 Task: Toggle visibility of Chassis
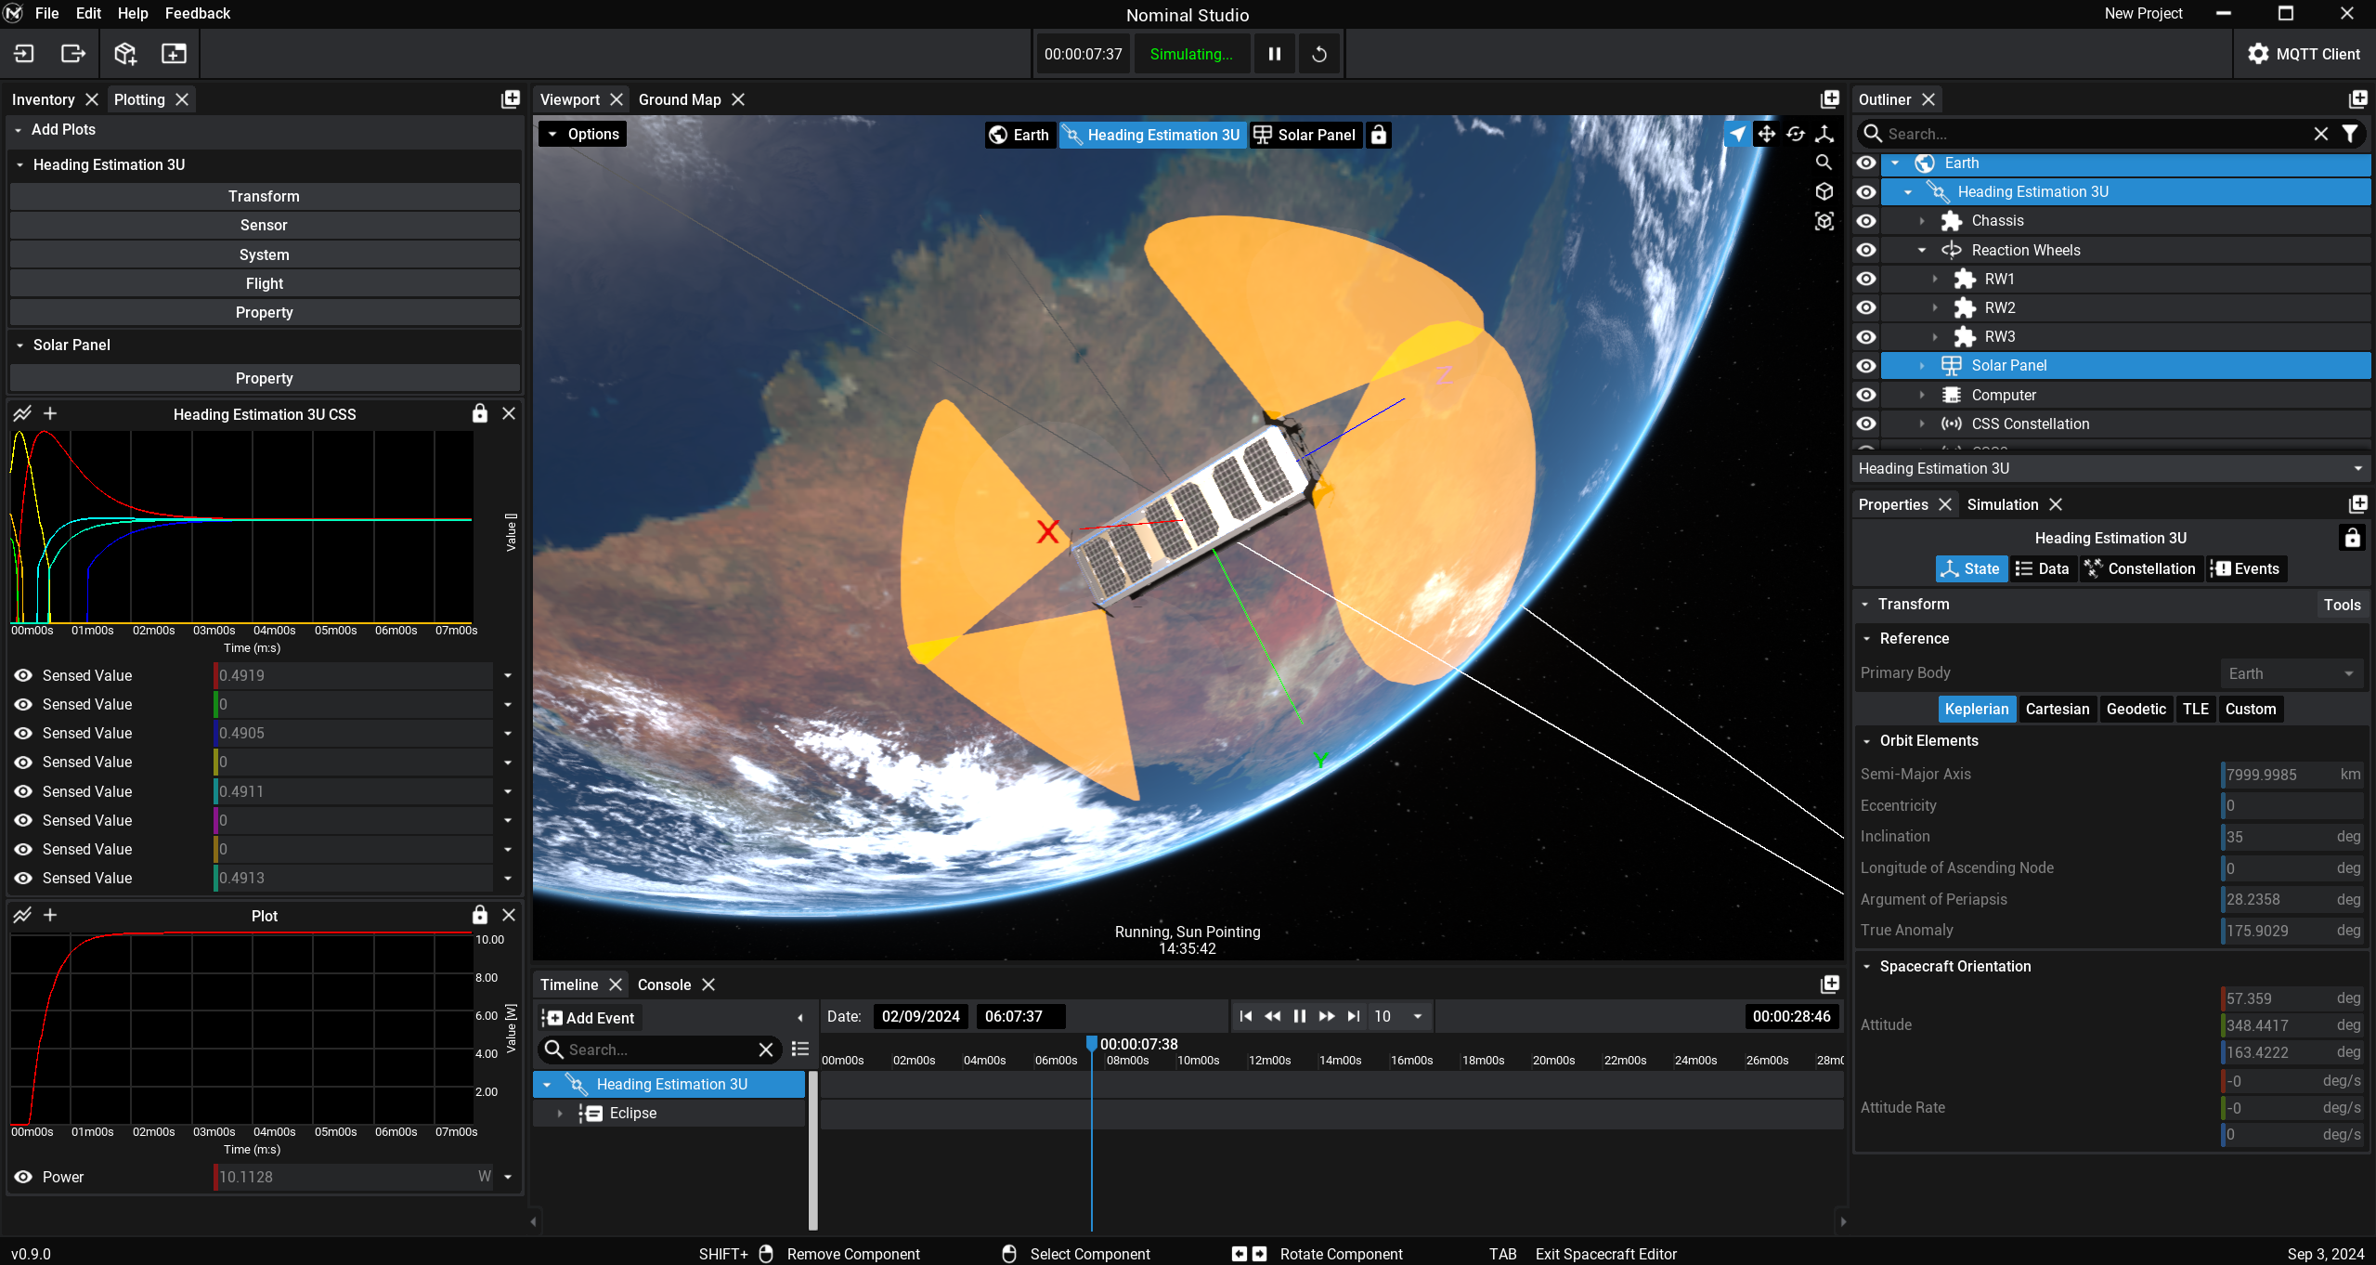(1865, 221)
